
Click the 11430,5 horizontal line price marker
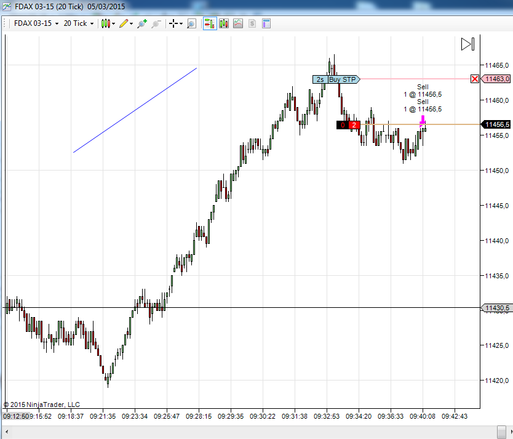click(496, 308)
